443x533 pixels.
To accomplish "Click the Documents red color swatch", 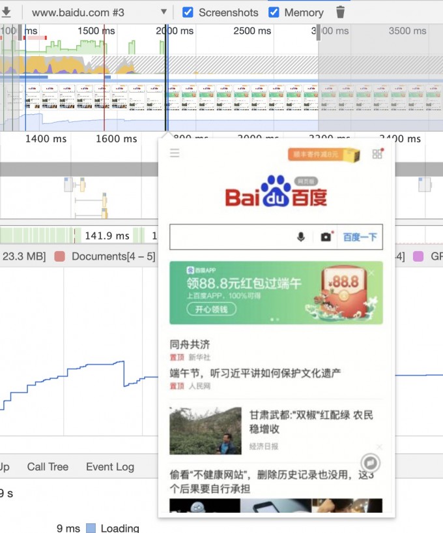I will click(x=60, y=256).
